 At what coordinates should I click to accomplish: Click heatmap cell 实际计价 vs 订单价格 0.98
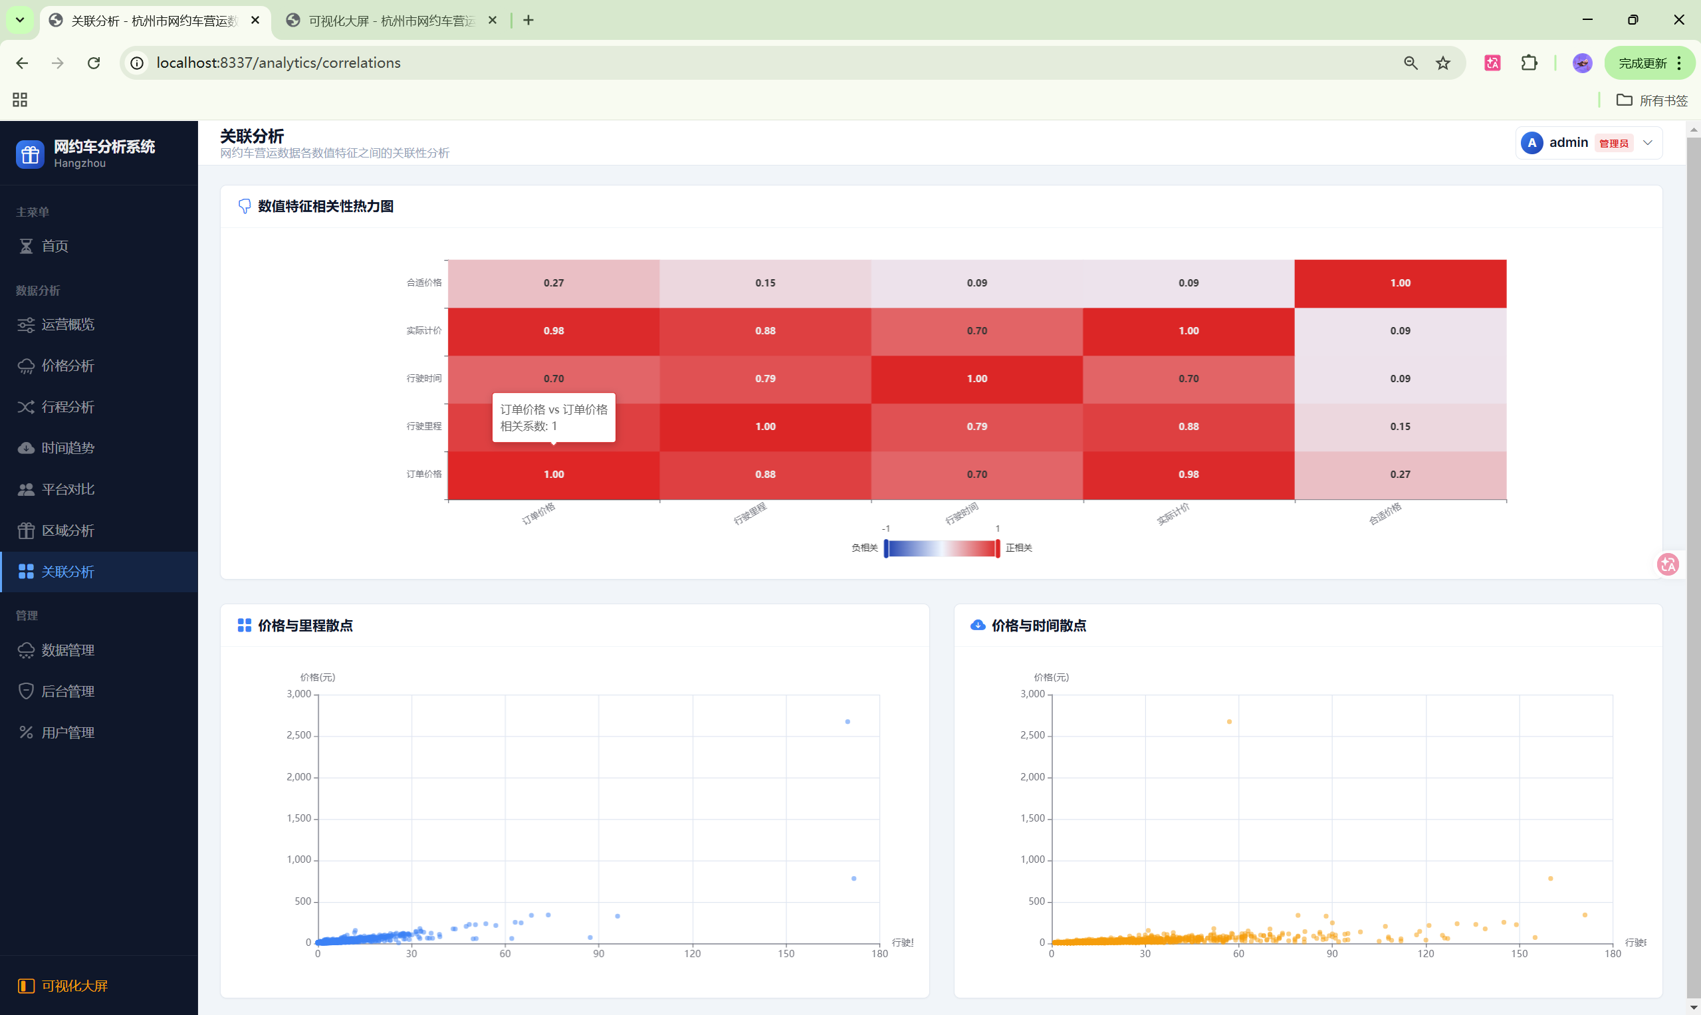point(553,331)
